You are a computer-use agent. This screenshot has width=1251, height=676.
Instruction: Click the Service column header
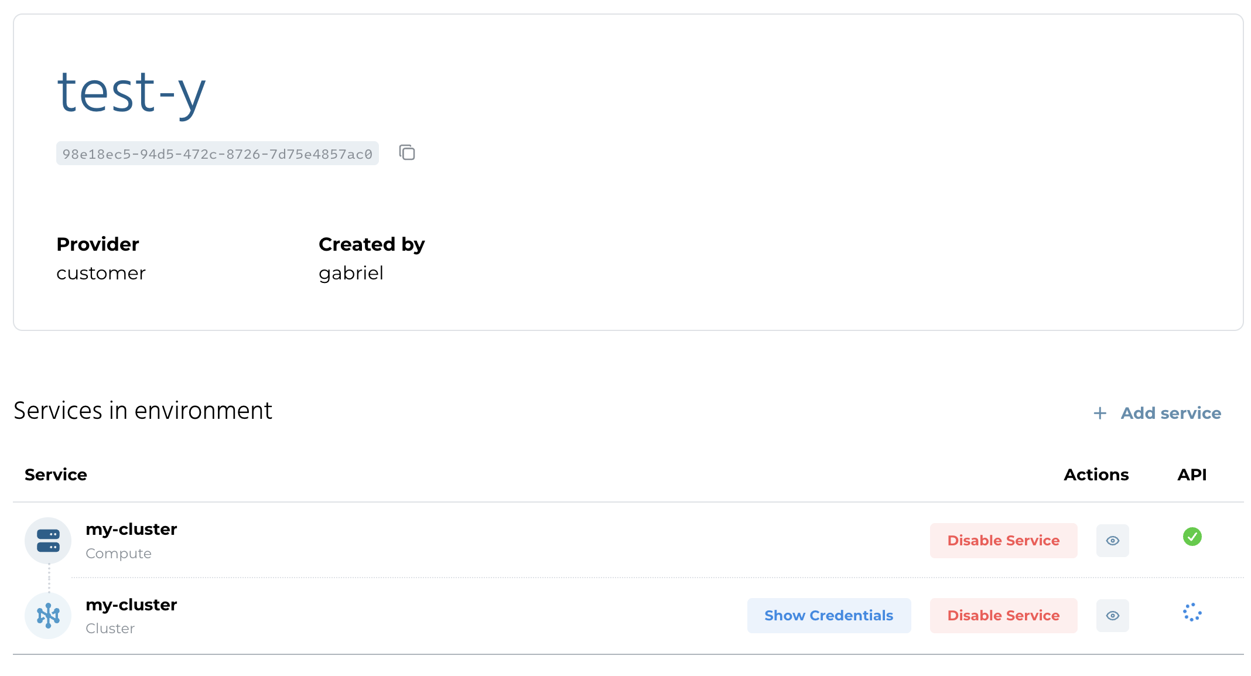tap(56, 474)
